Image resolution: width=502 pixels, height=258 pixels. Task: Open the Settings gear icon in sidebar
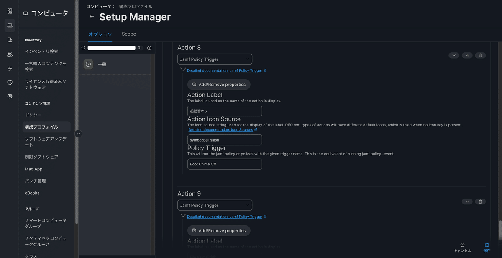point(10,96)
